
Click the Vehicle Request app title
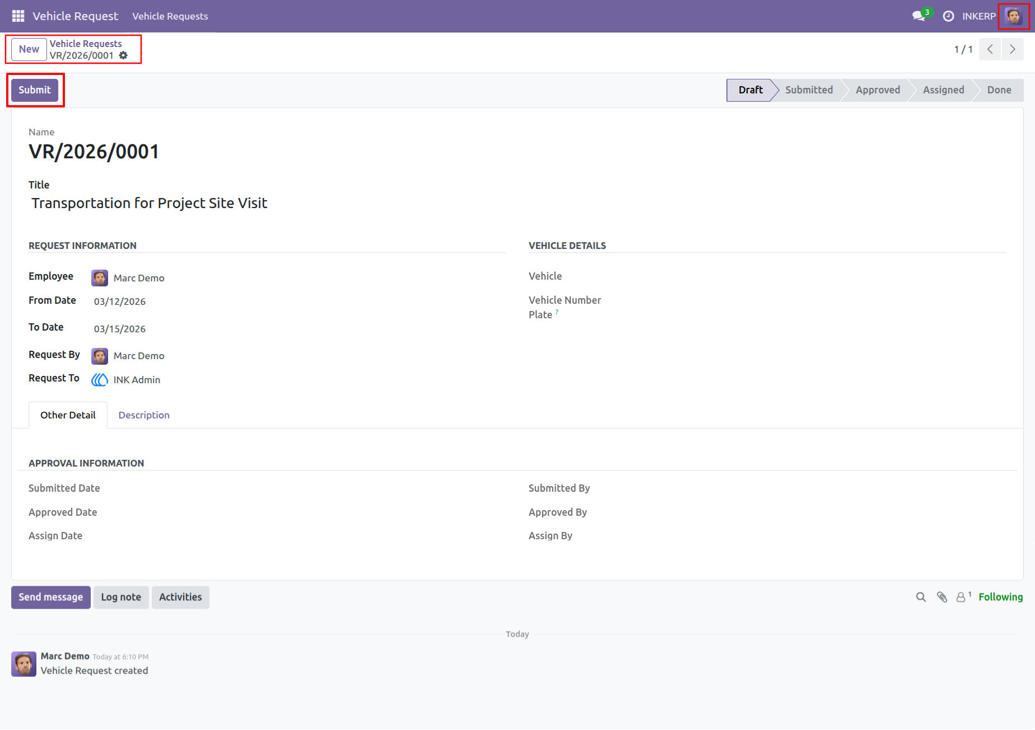[x=75, y=16]
